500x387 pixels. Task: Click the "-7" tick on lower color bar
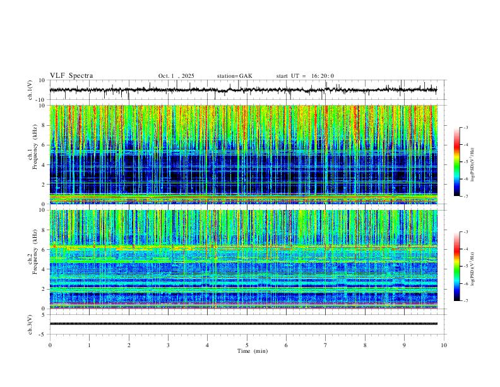point(466,301)
